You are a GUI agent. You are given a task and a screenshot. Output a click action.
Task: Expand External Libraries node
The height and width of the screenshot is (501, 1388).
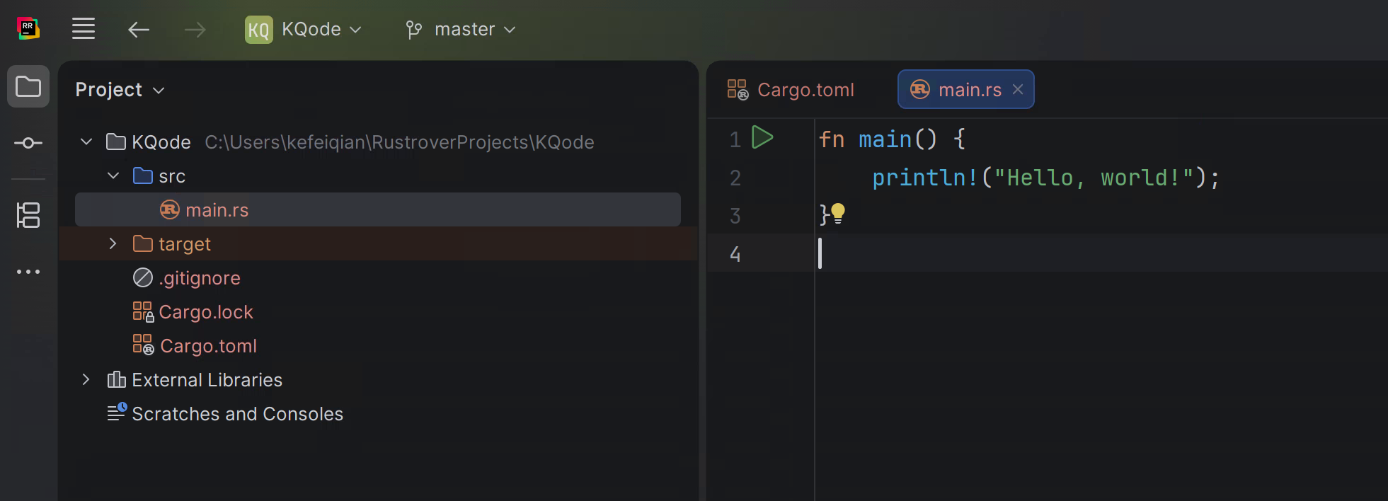(x=86, y=379)
